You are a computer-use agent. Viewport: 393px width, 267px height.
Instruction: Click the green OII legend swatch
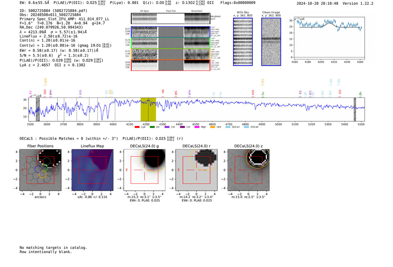pos(152,127)
